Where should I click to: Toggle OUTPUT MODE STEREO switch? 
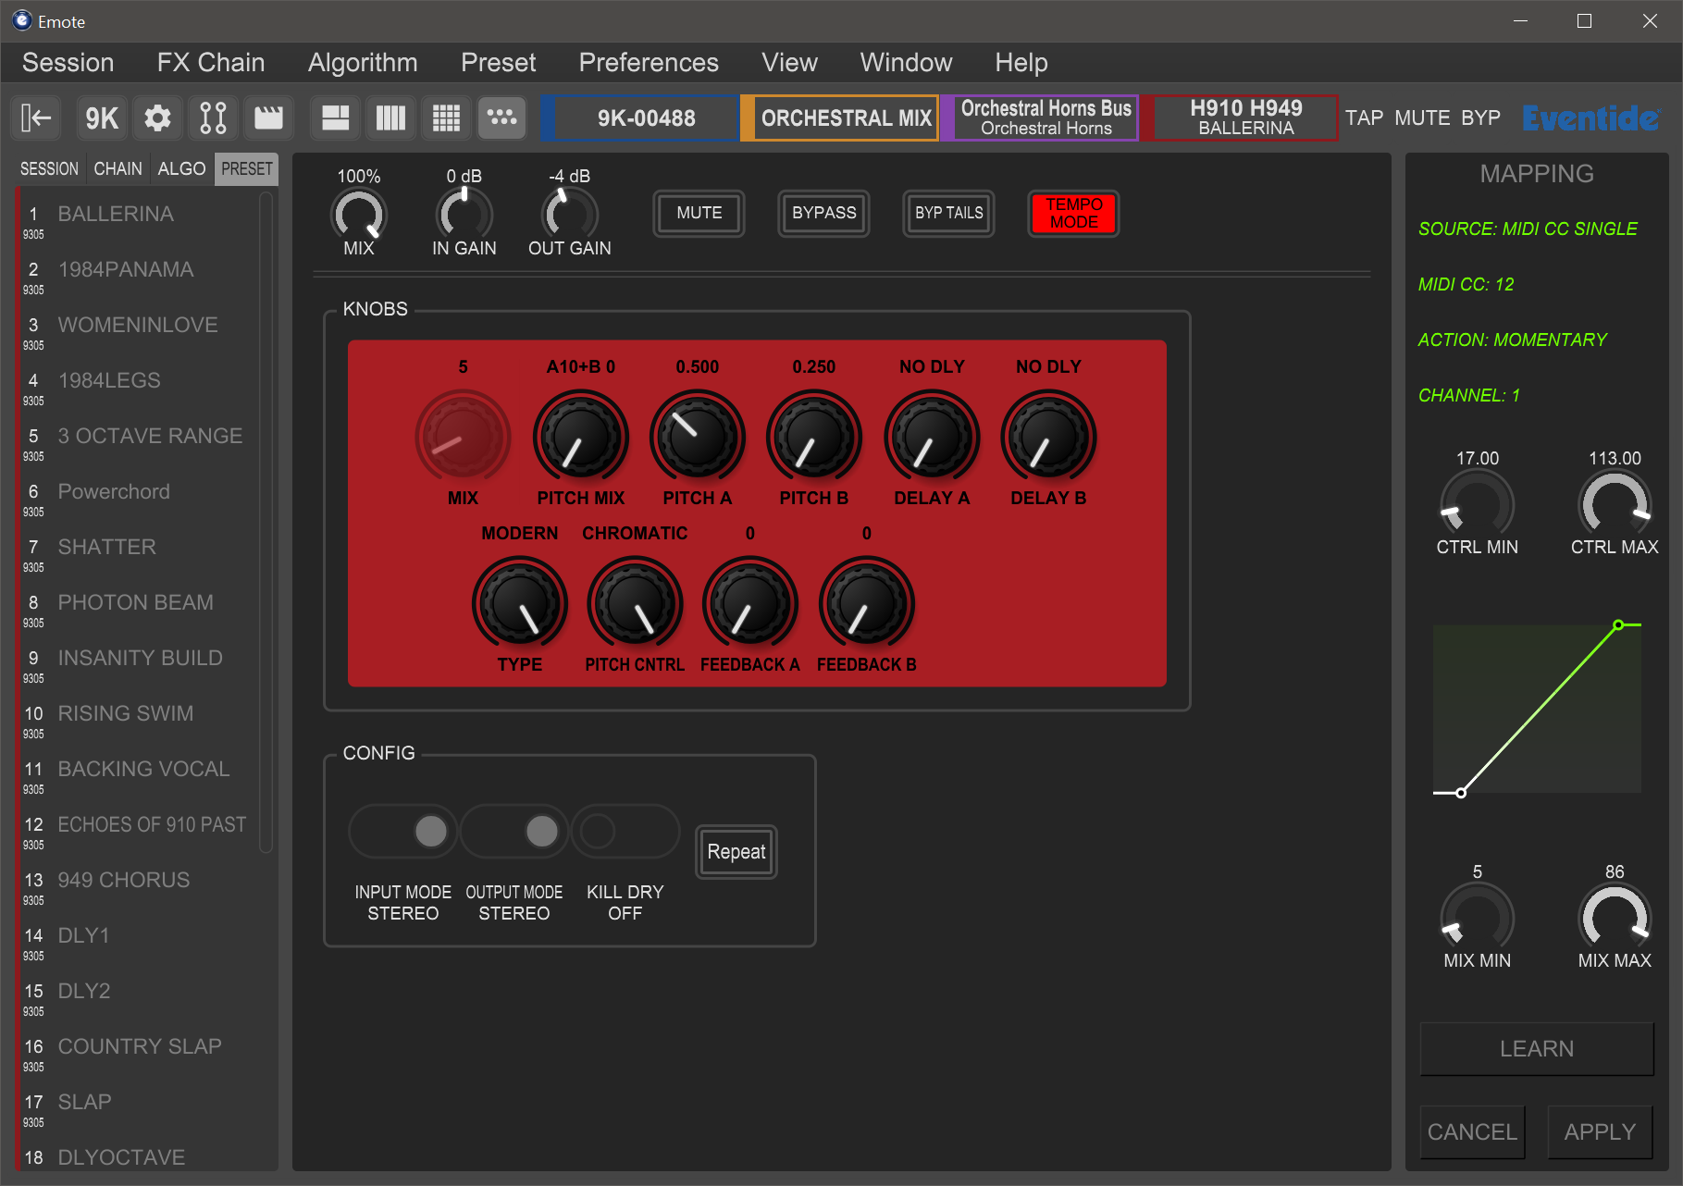point(514,831)
